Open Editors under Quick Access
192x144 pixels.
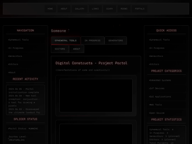[x=166, y=64]
